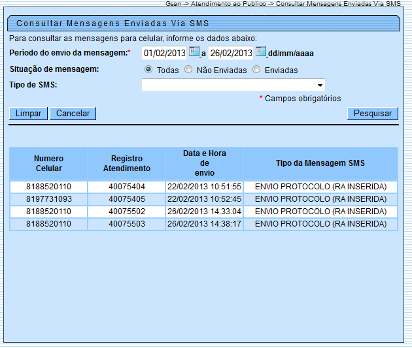
Task: Click the end date field 26/02/2013
Action: click(x=231, y=53)
